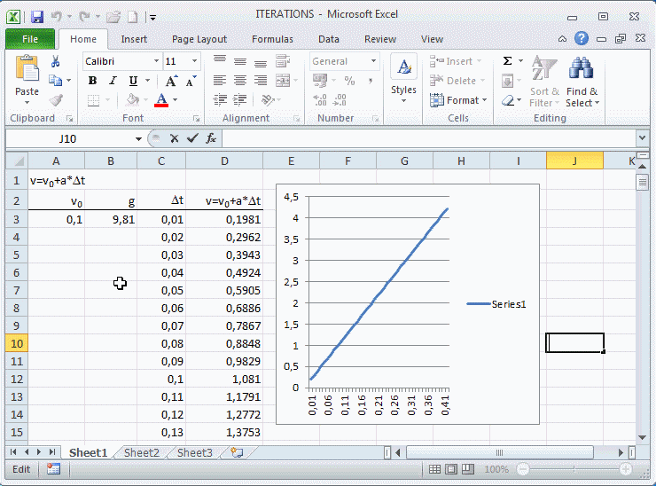656x486 pixels.
Task: Open Find & Select binoculars
Action: pos(582,84)
